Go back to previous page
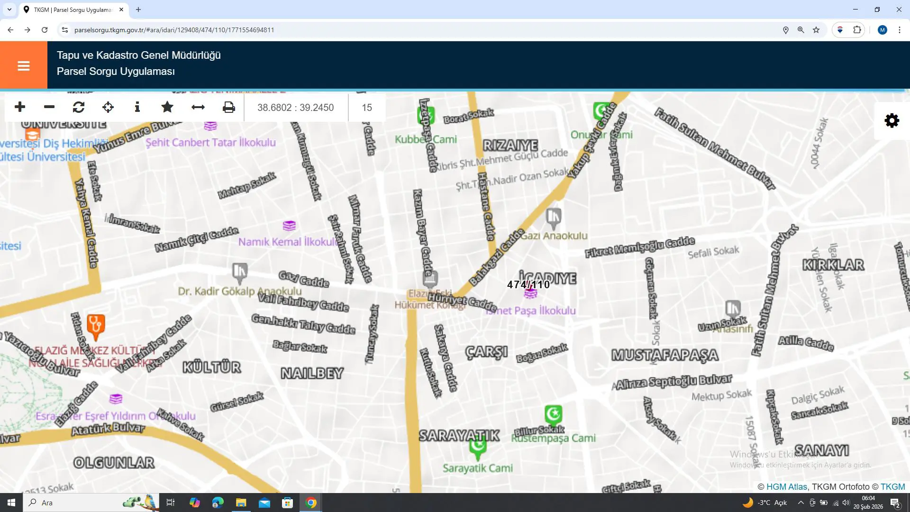910x512 pixels. tap(10, 30)
